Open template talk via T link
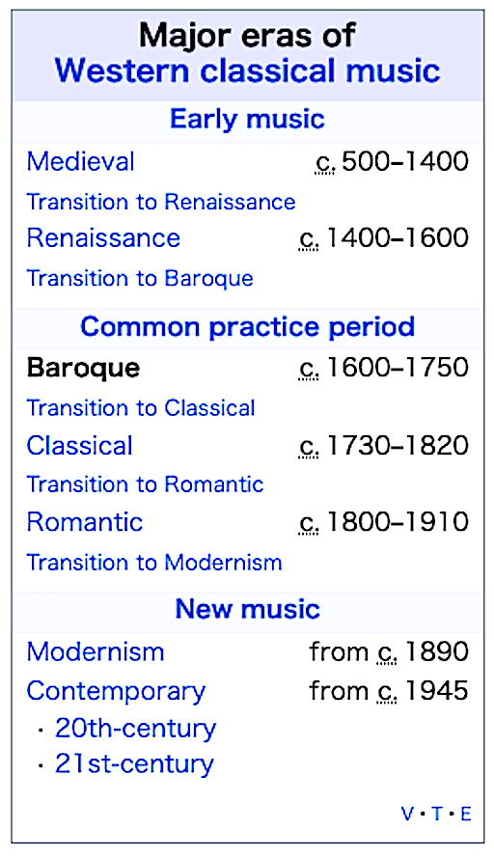The width and height of the screenshot is (494, 858). point(436,815)
